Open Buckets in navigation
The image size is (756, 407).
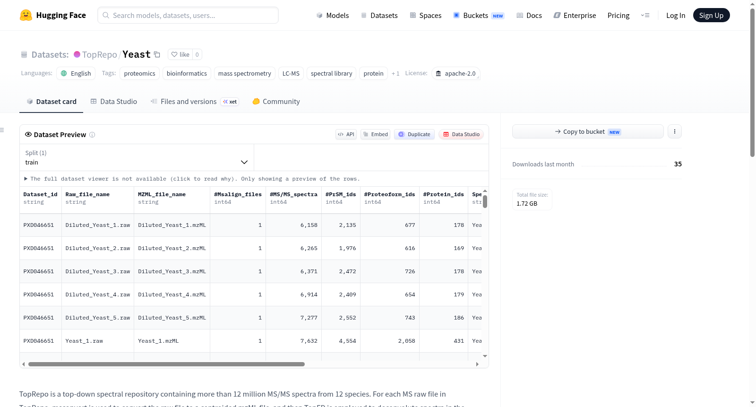[x=479, y=15]
